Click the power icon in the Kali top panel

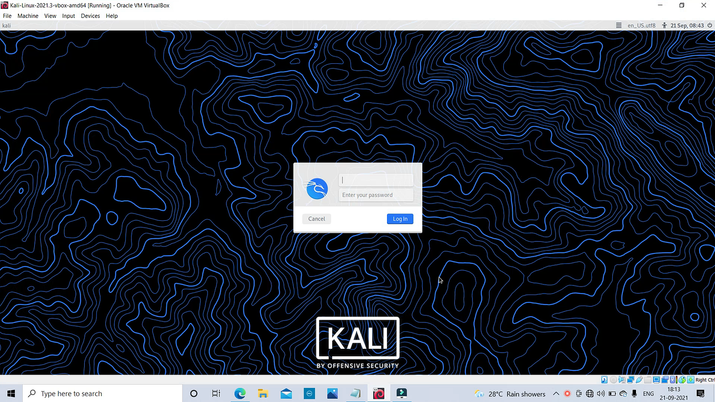click(x=710, y=25)
